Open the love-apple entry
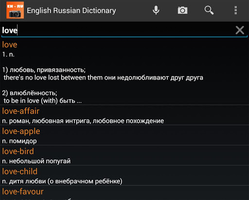The width and height of the screenshot is (249, 200). (124, 135)
